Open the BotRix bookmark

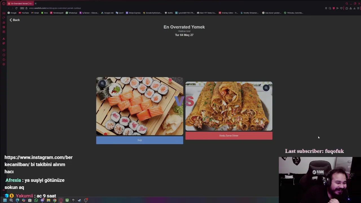(x=169, y=13)
